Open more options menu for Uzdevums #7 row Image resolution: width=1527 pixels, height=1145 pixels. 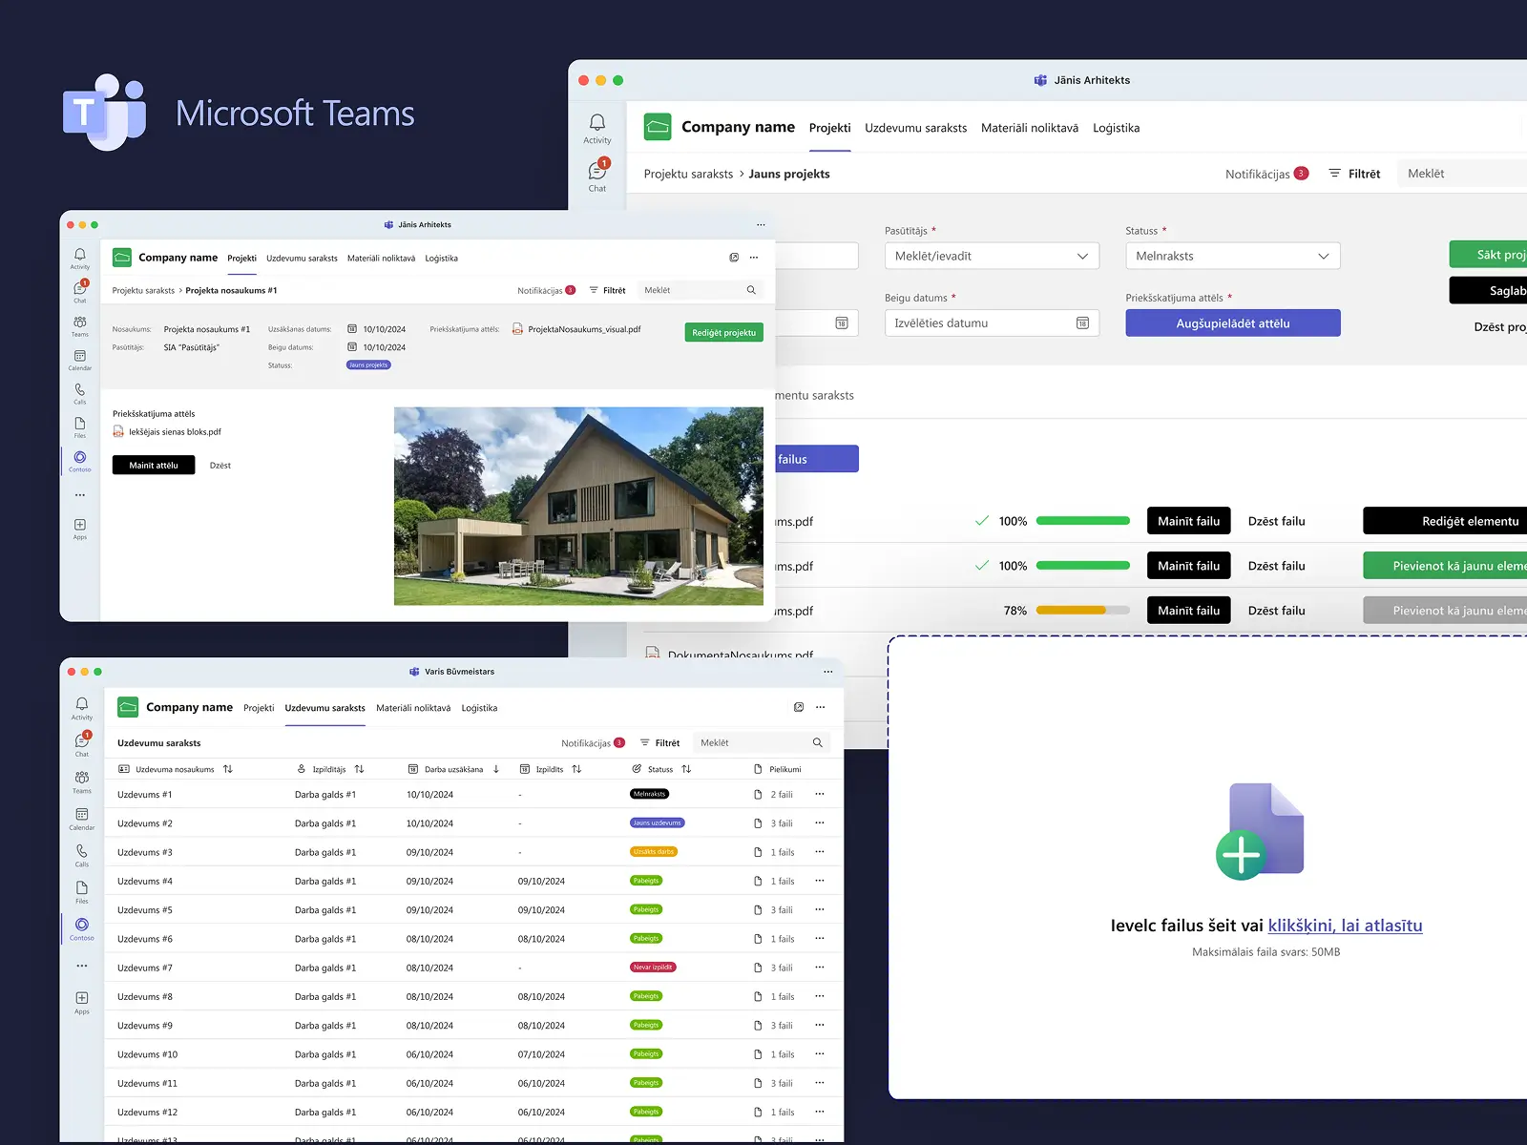[820, 968]
